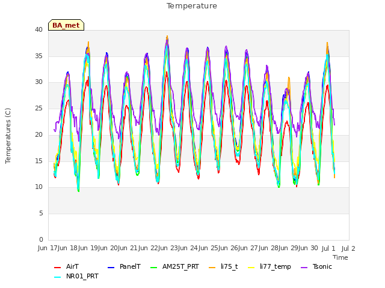Click the Jun 22 x-axis tick label
385x288 pixels.
[148, 248]
